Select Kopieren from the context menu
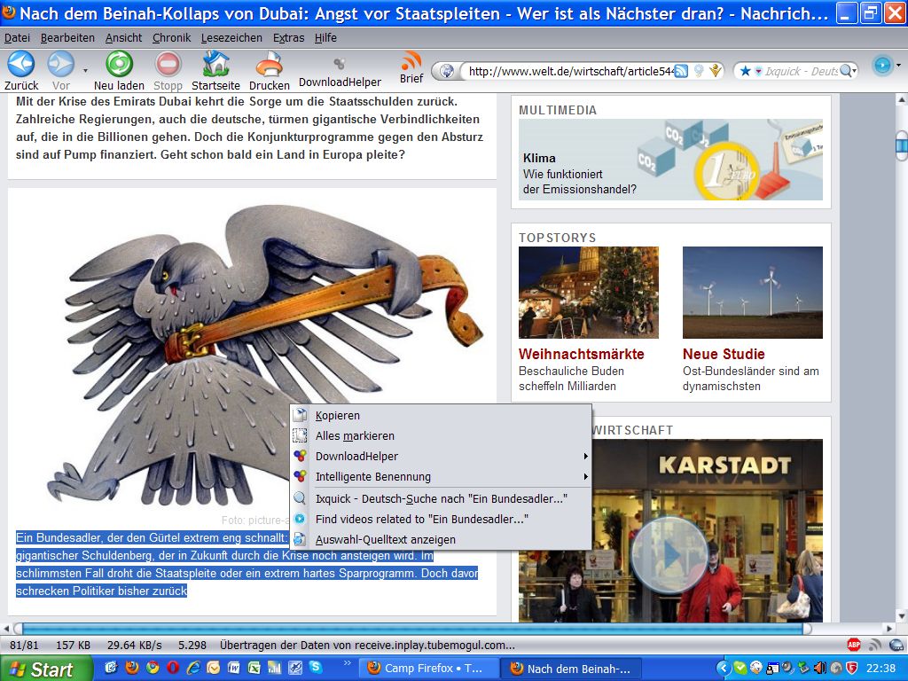This screenshot has width=908, height=681. point(338,415)
